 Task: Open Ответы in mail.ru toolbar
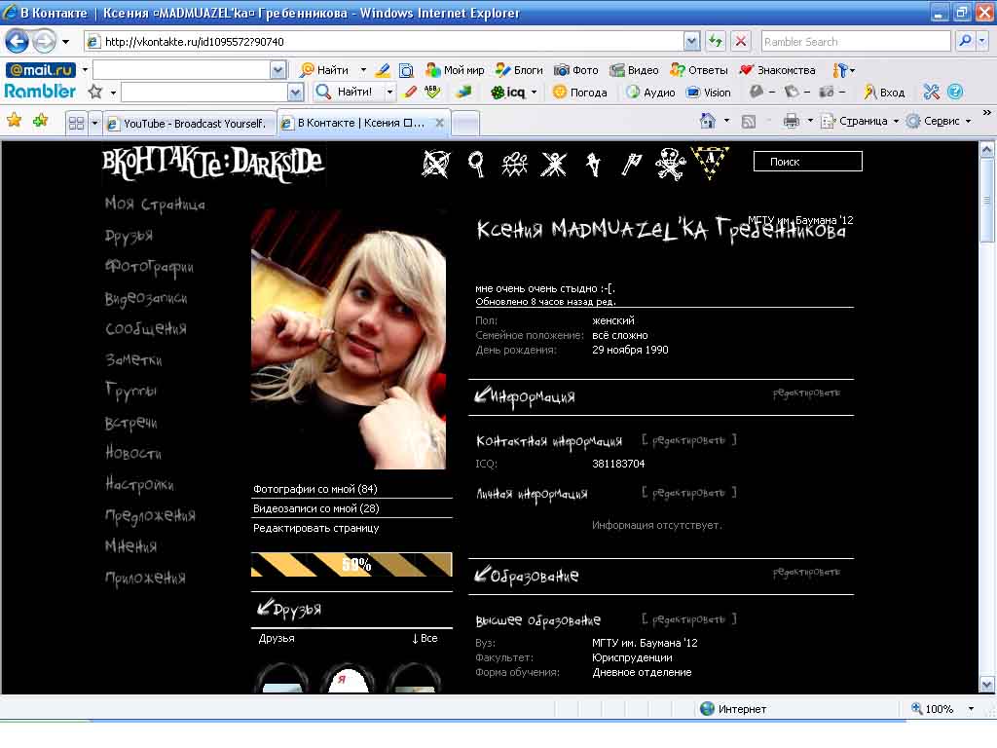coord(699,70)
